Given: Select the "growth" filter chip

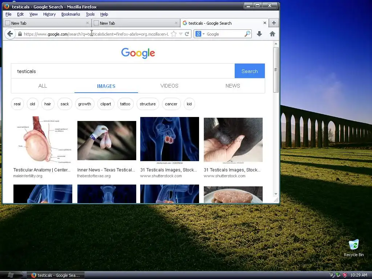Looking at the screenshot, I should pos(85,104).
